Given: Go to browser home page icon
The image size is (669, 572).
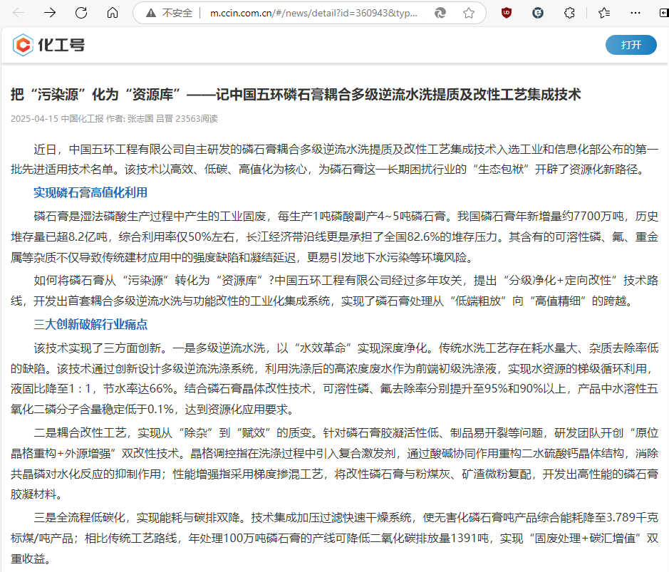Looking at the screenshot, I should point(113,13).
